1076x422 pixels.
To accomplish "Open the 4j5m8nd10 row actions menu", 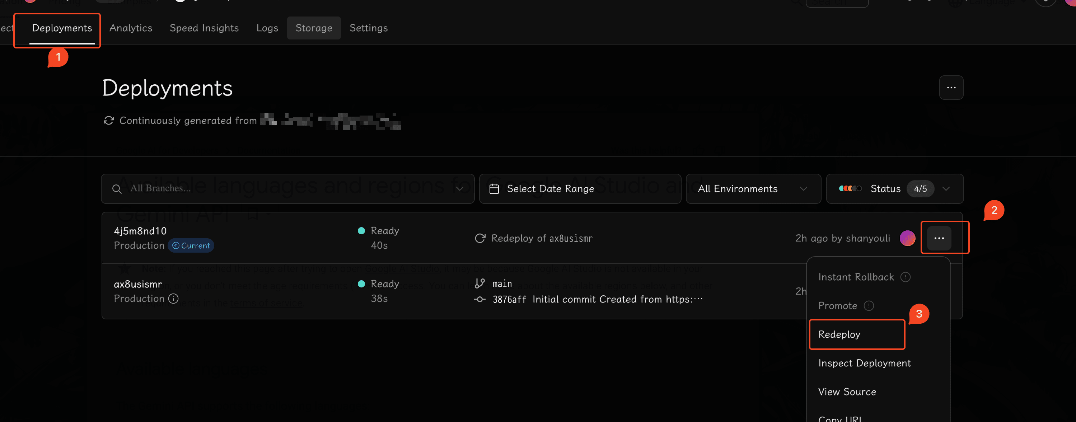I will point(939,238).
